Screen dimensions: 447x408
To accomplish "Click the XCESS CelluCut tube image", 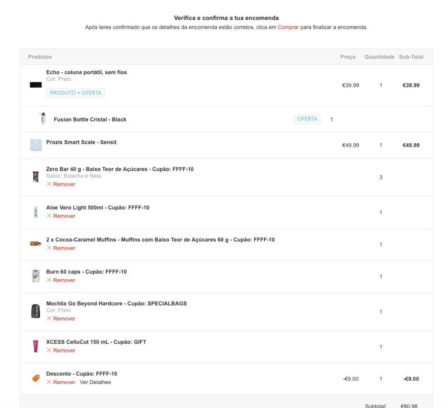I will coord(36,346).
